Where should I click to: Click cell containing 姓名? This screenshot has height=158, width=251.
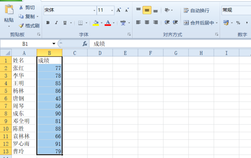(24, 60)
